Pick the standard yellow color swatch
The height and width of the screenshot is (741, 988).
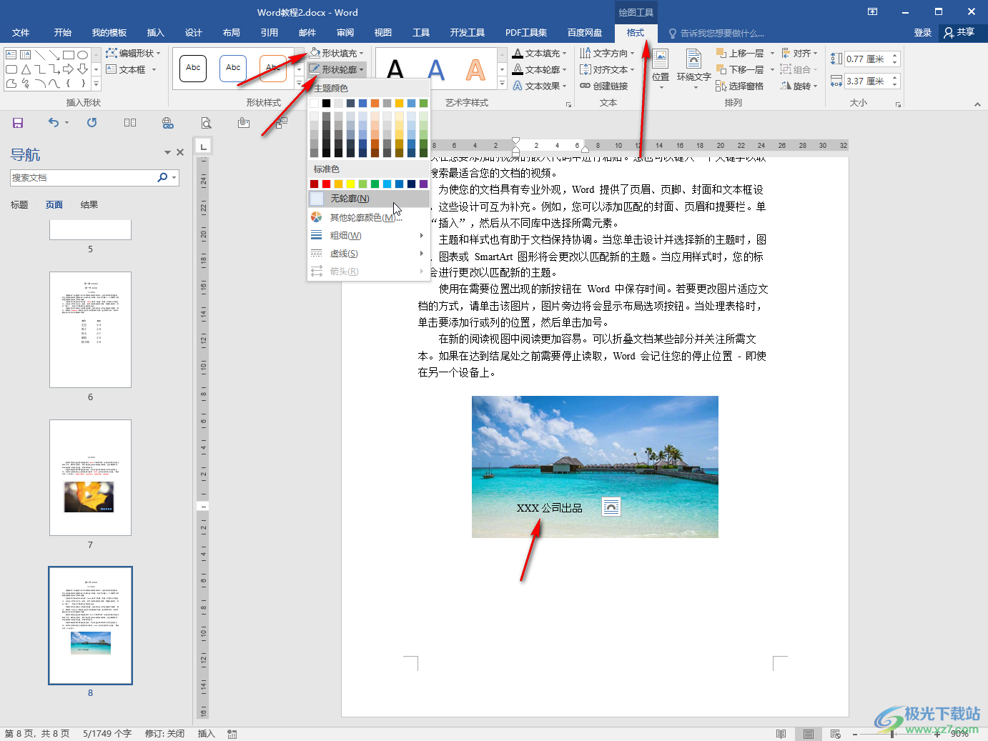pos(350,184)
